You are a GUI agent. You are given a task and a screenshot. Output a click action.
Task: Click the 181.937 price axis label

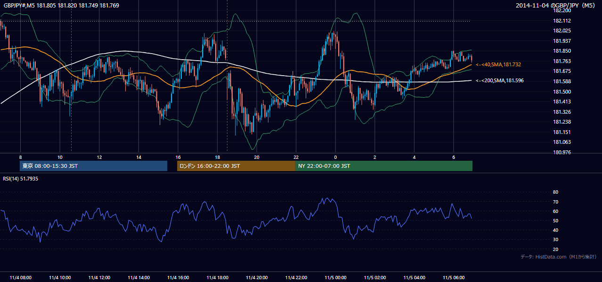tap(561, 41)
